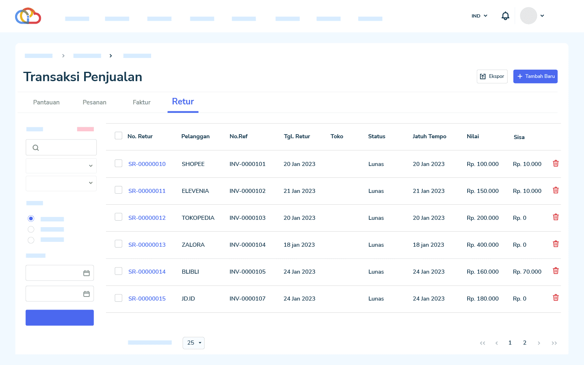Open return SR-00000014 link
Screen dimensions: 584x365
(147, 272)
